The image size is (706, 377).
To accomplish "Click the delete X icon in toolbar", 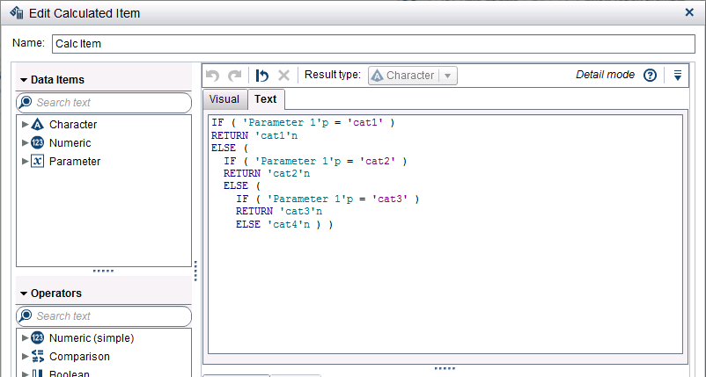I will [283, 76].
